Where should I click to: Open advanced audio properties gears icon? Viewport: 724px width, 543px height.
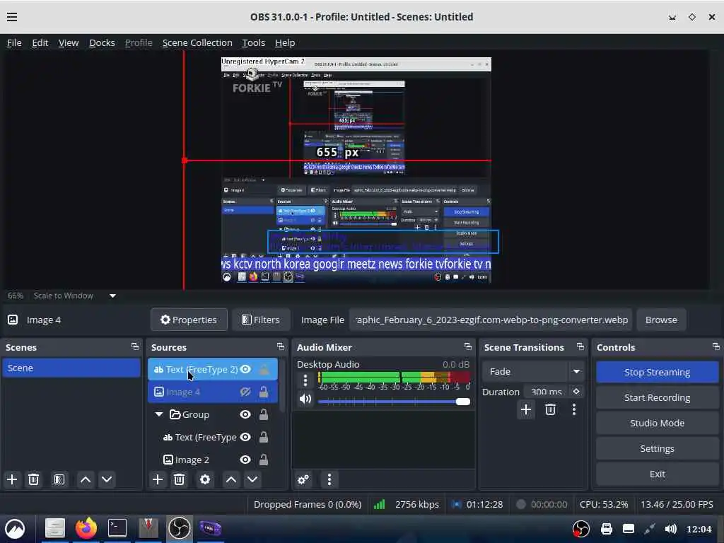[x=303, y=479]
